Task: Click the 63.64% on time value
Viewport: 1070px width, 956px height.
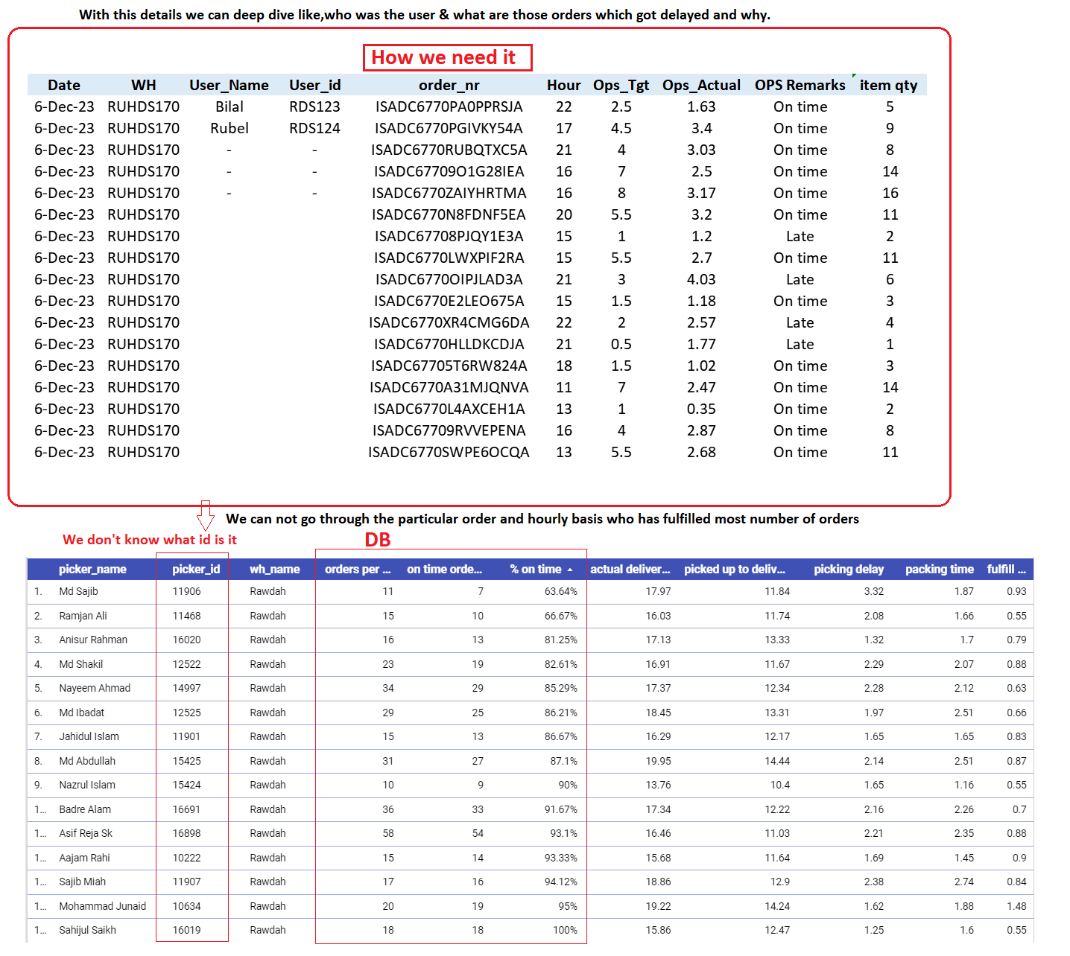Action: click(561, 591)
